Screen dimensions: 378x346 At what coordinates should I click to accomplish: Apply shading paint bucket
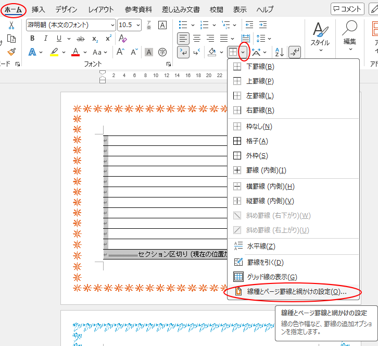pos(212,52)
